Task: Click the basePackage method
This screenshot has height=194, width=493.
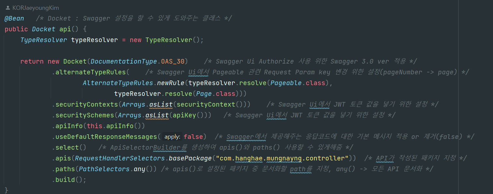Action: (x=190, y=158)
